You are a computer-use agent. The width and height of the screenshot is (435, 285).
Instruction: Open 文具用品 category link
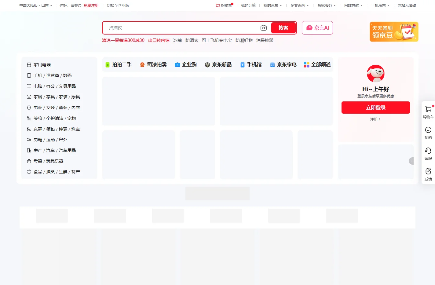coord(67,86)
